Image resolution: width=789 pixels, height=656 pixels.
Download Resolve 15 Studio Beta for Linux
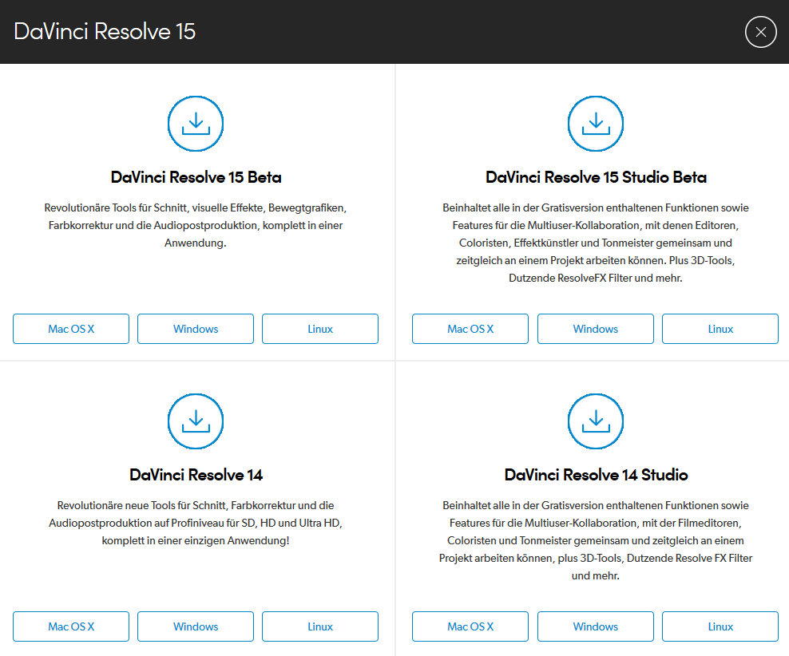click(x=720, y=329)
